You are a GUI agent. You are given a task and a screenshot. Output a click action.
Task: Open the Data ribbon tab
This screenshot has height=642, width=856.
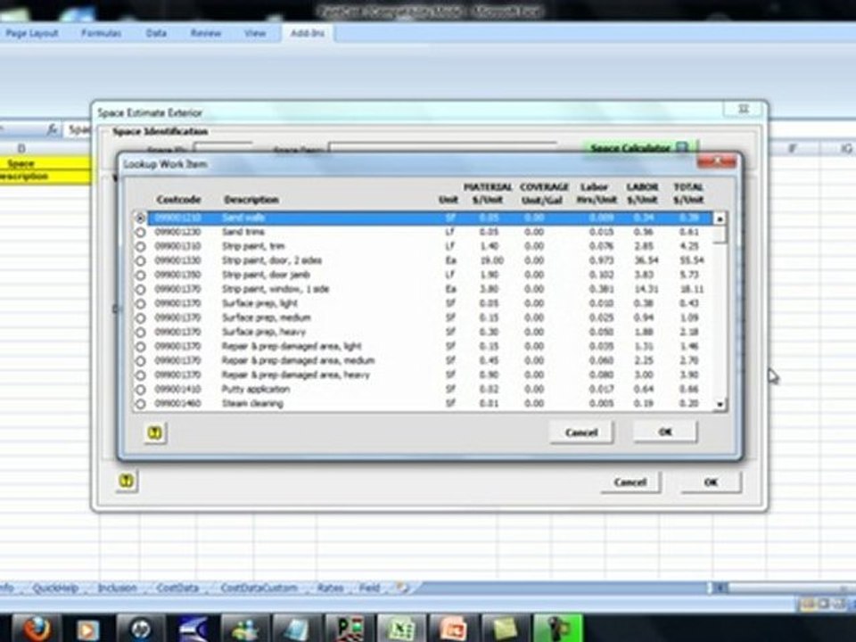pyautogui.click(x=156, y=33)
